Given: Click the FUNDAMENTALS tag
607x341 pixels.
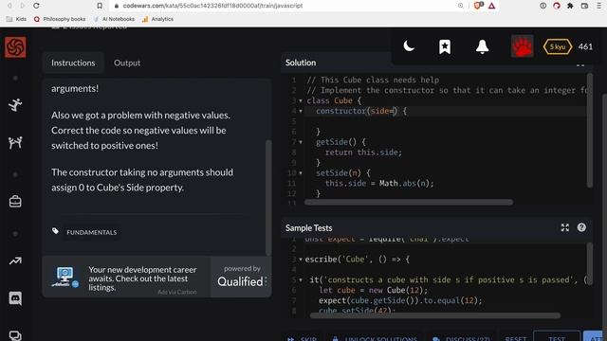Looking at the screenshot, I should [x=91, y=232].
